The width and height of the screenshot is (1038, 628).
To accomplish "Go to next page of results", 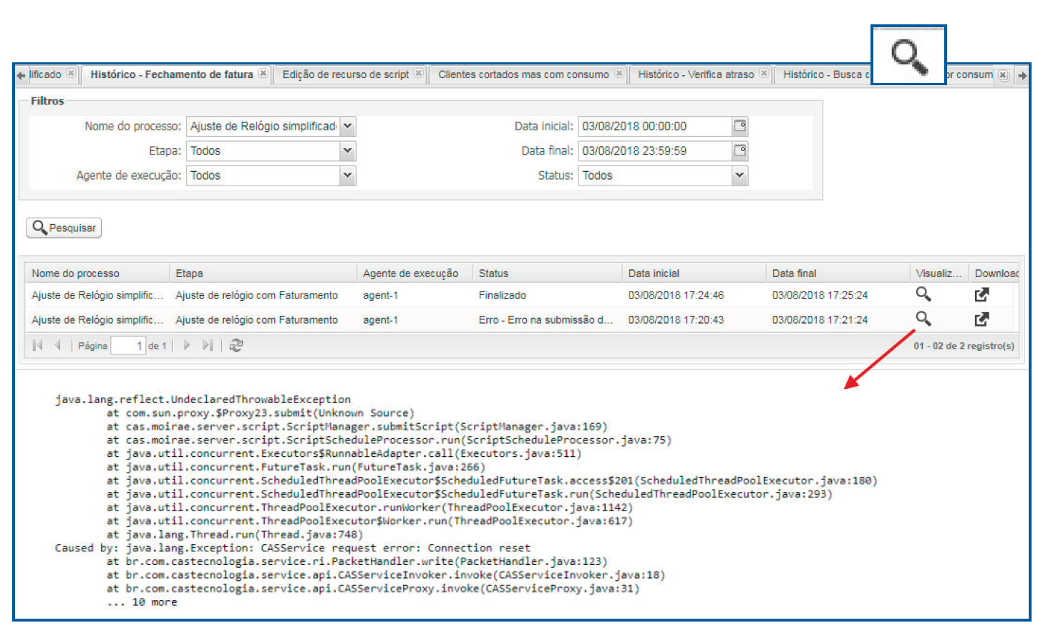I will coord(187,346).
